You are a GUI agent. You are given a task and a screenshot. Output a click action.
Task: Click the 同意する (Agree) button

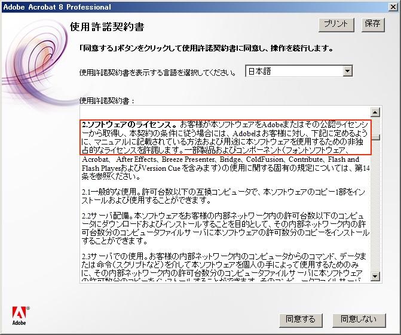pos(301,319)
